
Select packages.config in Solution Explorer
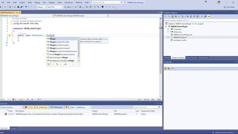tap(180, 40)
